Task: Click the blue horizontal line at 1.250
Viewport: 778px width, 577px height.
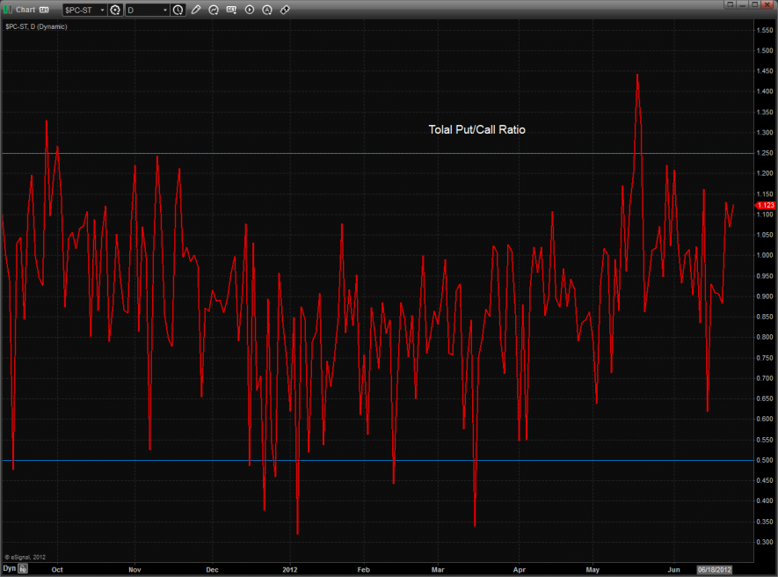Action: (352, 153)
